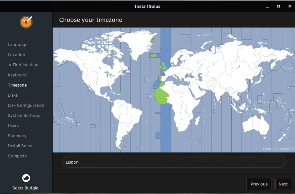The height and width of the screenshot is (194, 295).
Task: Jump to the Disks step
Action: pos(13,95)
